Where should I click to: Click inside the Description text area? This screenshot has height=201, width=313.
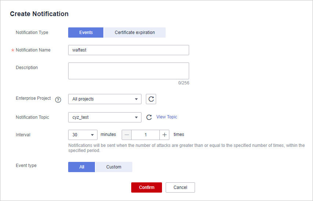coord(129,71)
